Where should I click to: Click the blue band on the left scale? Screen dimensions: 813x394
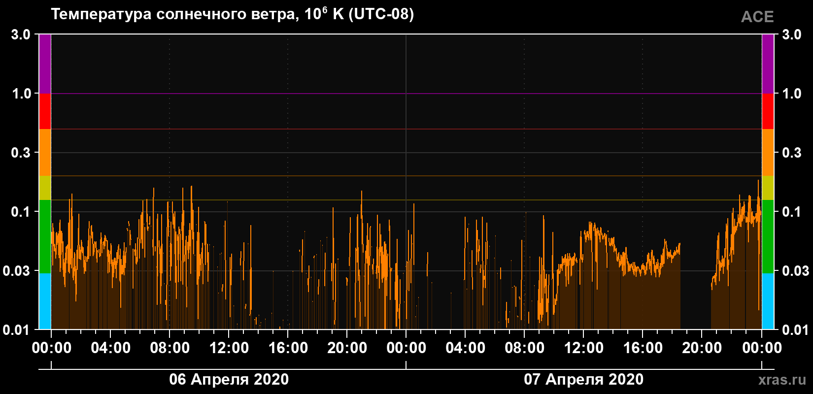click(45, 301)
